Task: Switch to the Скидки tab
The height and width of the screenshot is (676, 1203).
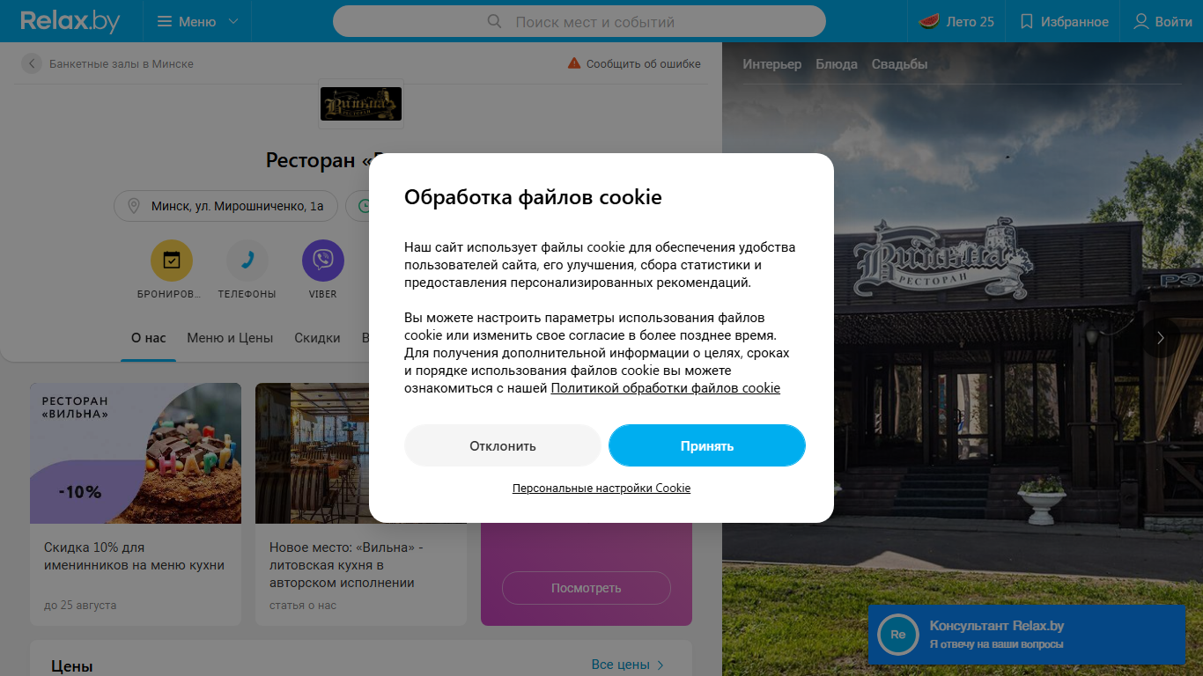Action: pos(317,338)
